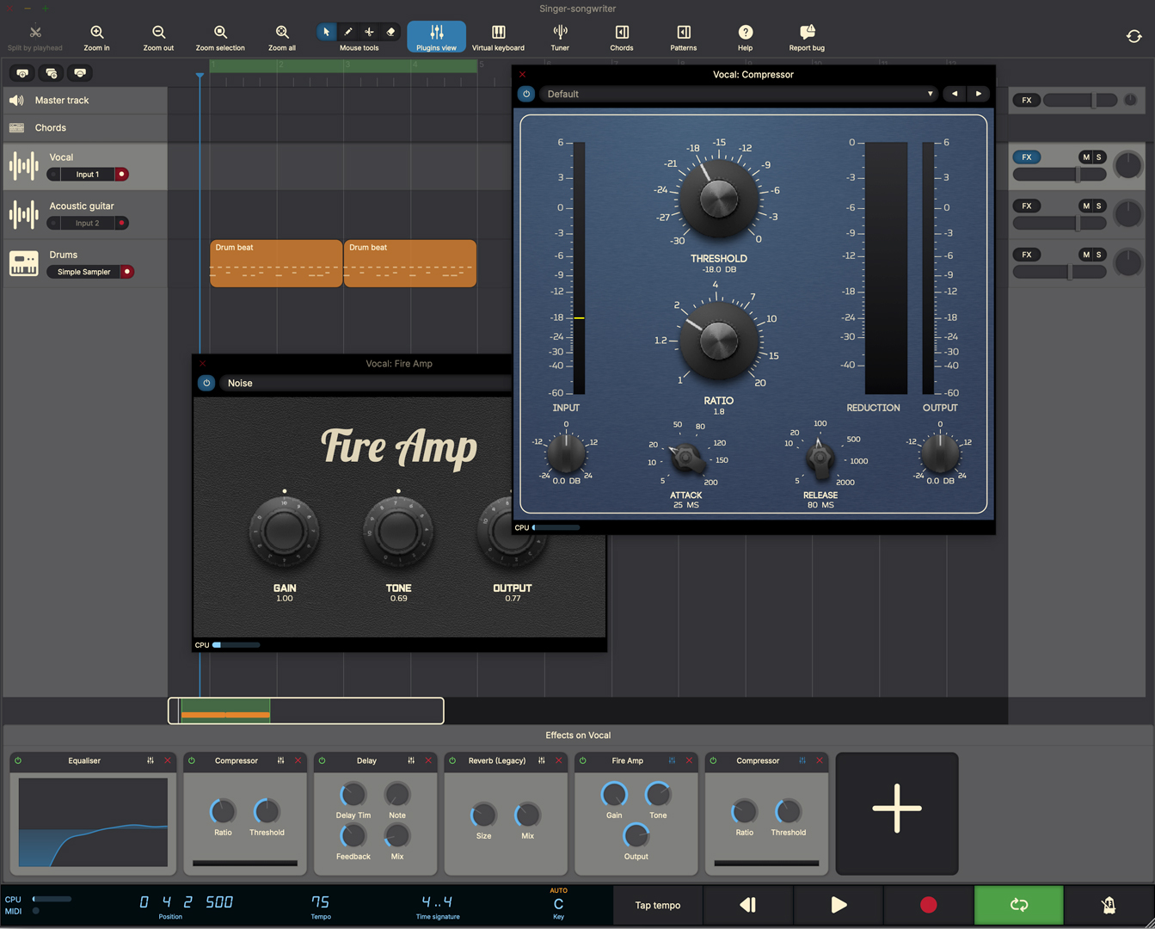Open the Virtual keyboard

pos(498,36)
